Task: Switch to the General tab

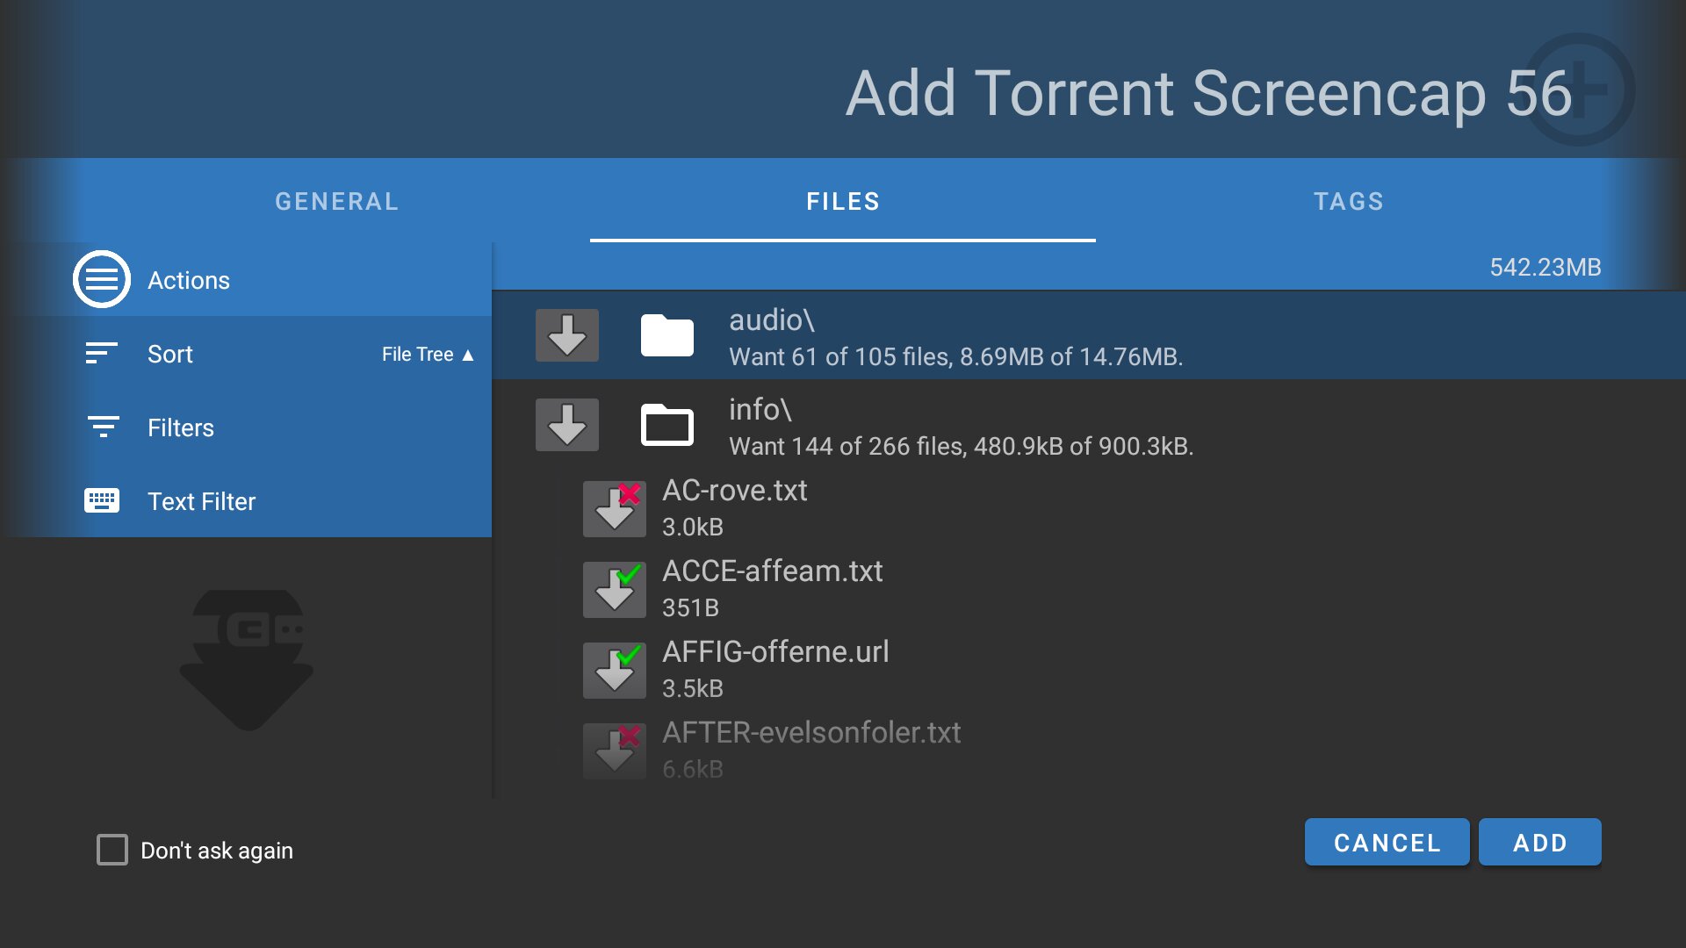Action: point(337,202)
